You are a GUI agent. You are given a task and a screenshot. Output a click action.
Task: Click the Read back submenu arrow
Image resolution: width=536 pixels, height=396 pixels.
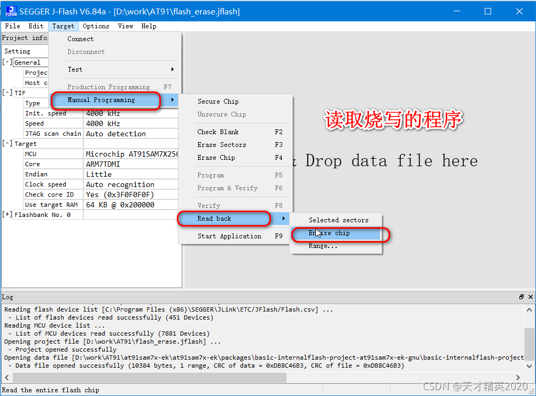(284, 219)
